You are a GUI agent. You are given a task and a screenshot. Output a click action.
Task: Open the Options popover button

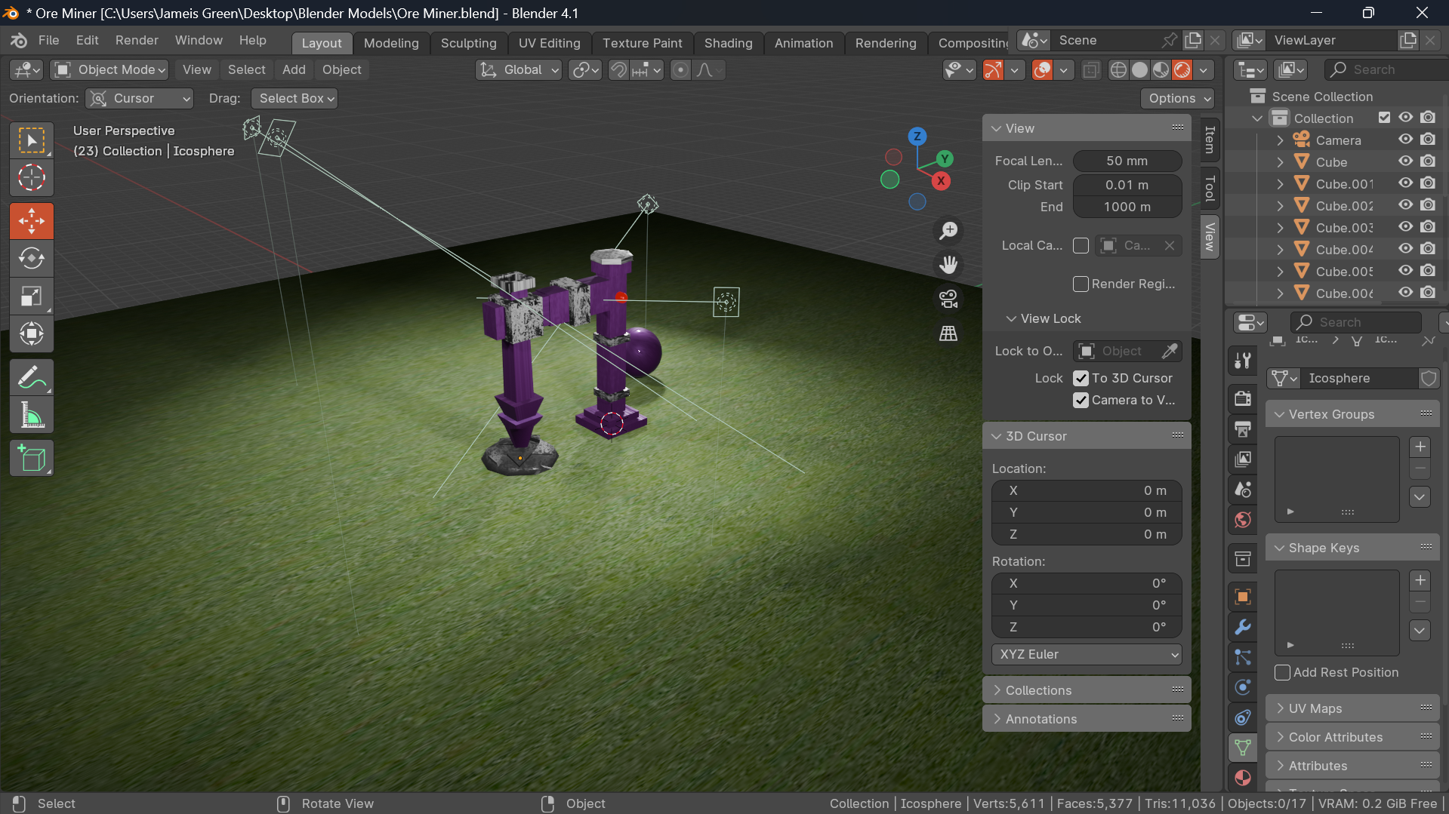coord(1177,99)
